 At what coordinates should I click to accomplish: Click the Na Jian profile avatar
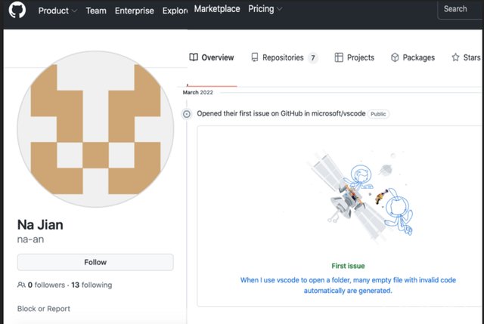click(x=95, y=129)
